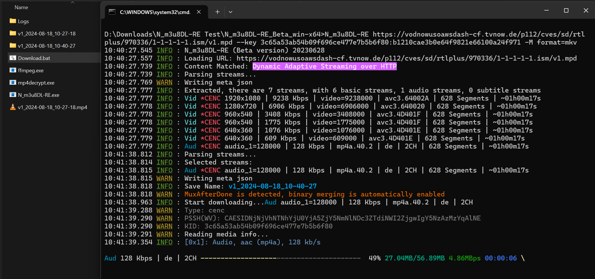Viewport: 595px width, 279px height.
Task: Click the tvnow.de URL in Loading URL line
Action: coord(406,58)
